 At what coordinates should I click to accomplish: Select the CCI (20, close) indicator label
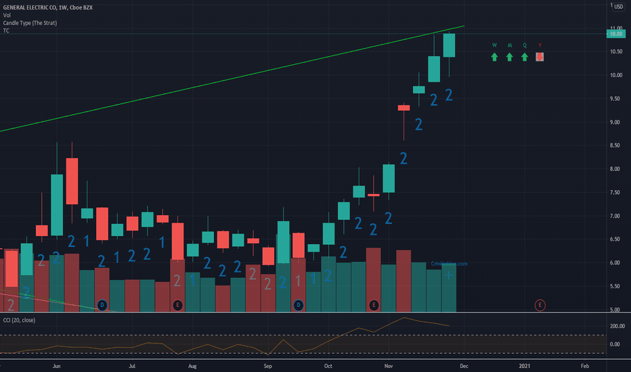tap(20, 320)
